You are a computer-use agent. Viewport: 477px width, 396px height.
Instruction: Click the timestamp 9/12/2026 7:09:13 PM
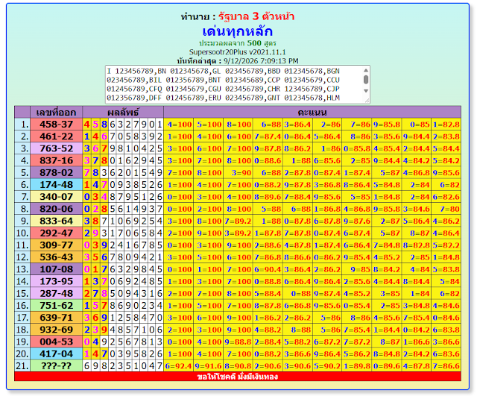(261, 61)
